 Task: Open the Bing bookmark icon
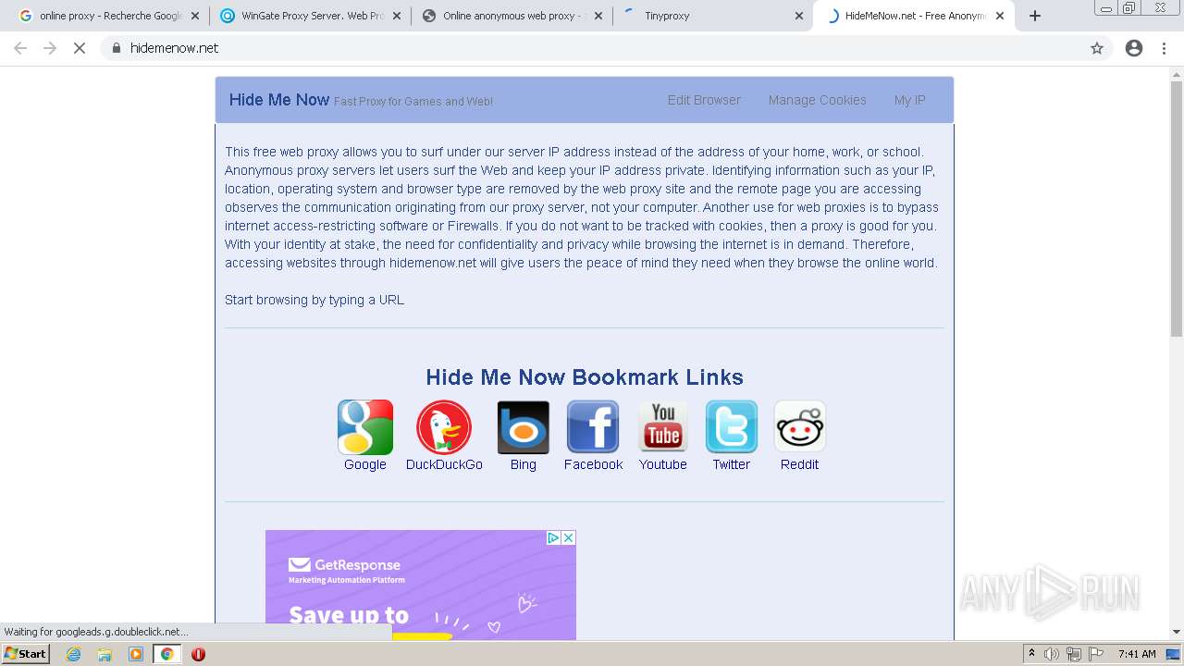[x=524, y=427]
